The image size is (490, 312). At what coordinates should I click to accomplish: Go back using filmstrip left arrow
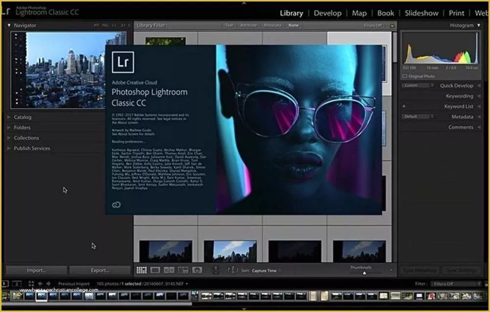40,284
